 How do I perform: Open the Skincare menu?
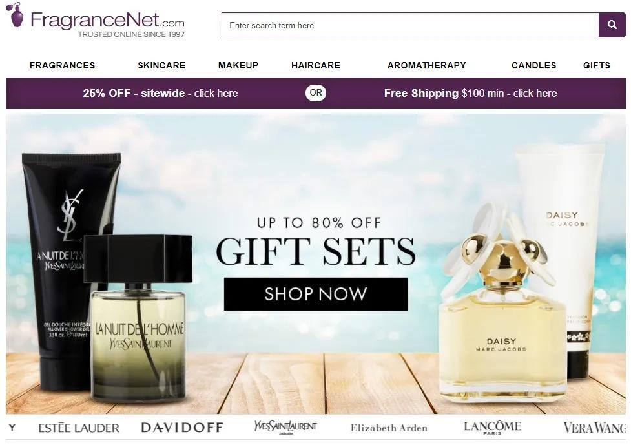click(x=161, y=65)
